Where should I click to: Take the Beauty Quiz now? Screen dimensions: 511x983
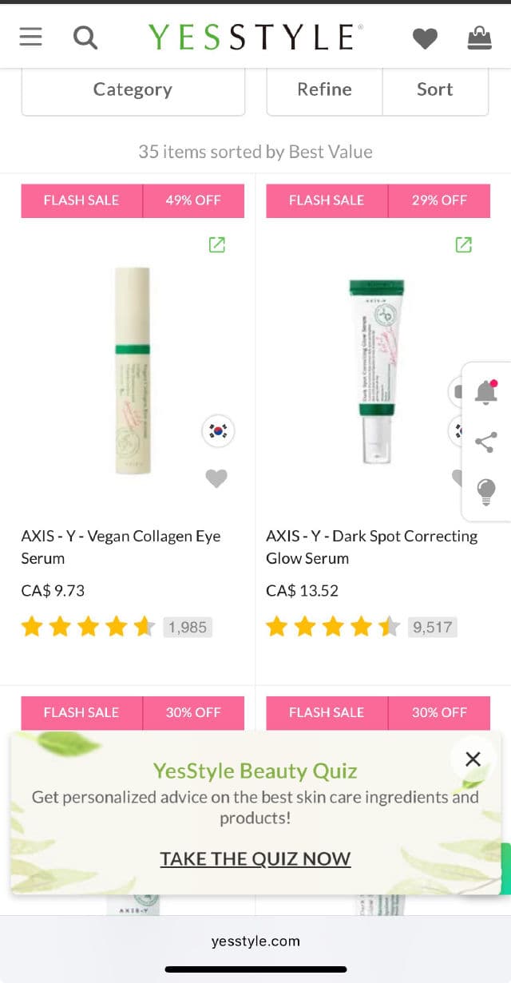click(255, 858)
